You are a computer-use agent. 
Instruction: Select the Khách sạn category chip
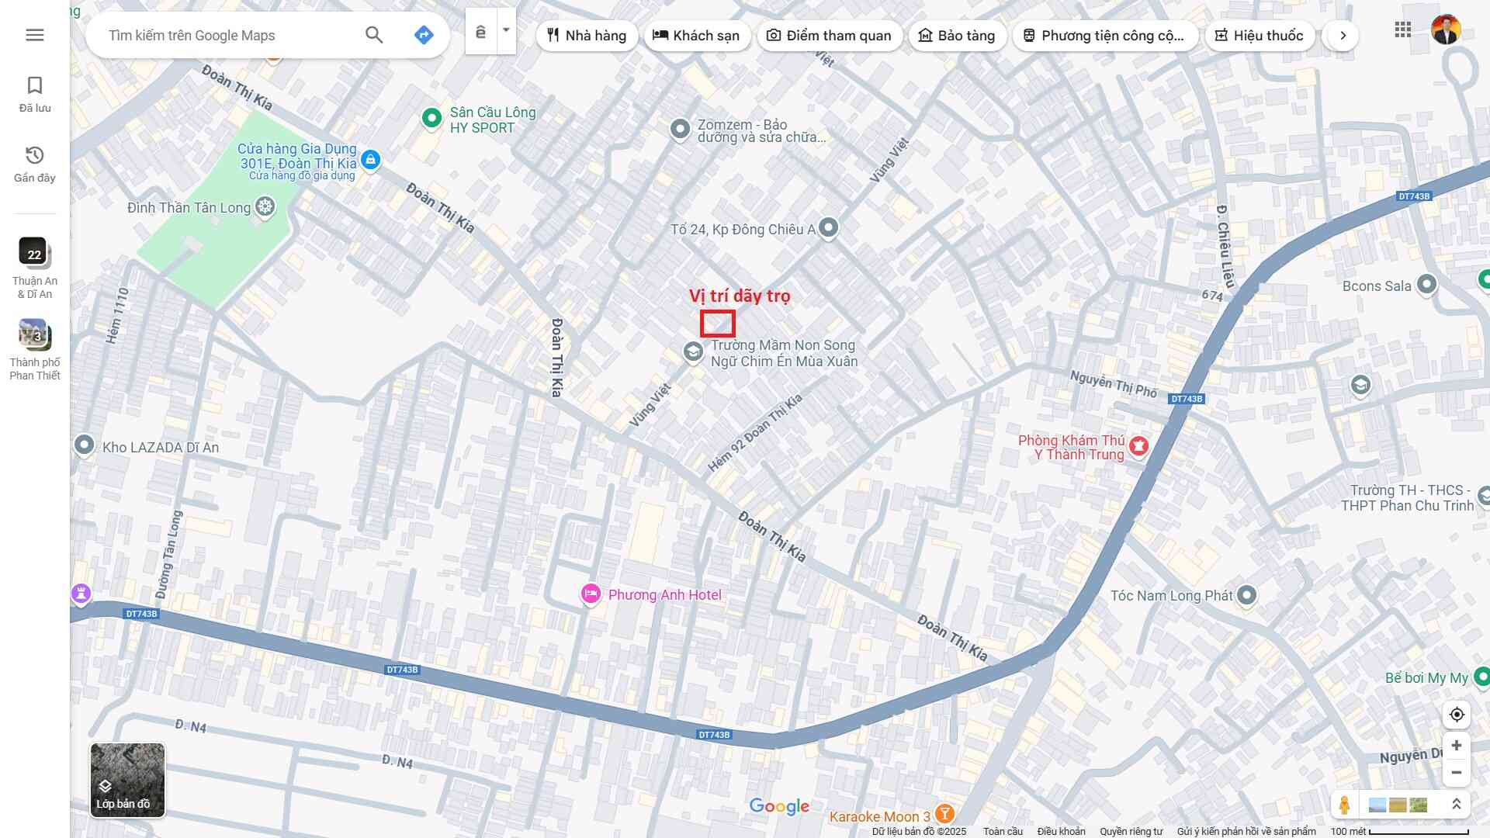pos(696,36)
